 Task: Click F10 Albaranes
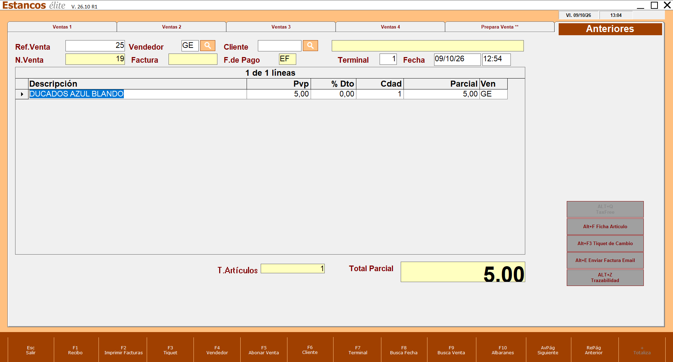(x=503, y=350)
